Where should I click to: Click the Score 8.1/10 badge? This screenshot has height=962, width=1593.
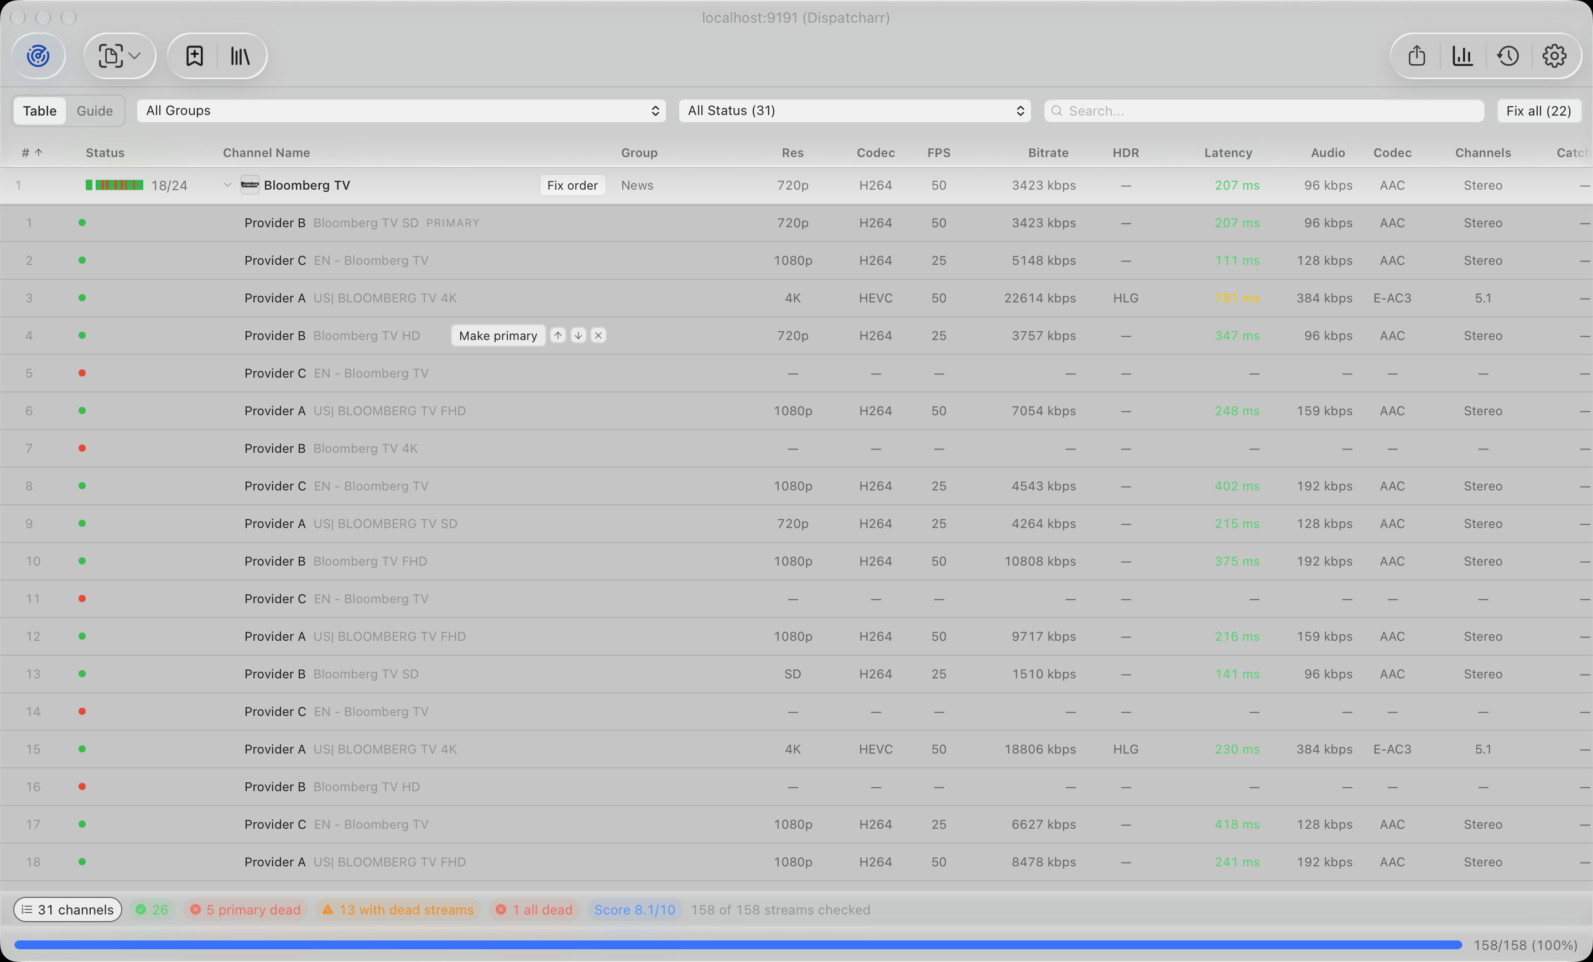(x=634, y=909)
